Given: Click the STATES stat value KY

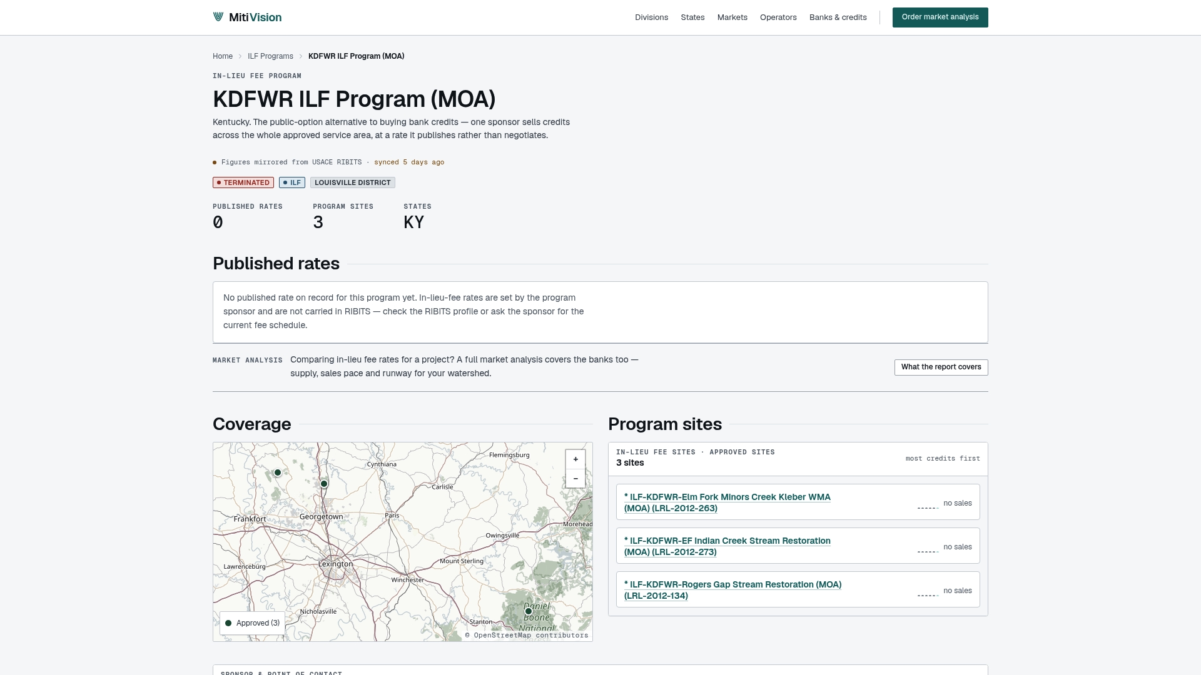Looking at the screenshot, I should click(x=414, y=222).
